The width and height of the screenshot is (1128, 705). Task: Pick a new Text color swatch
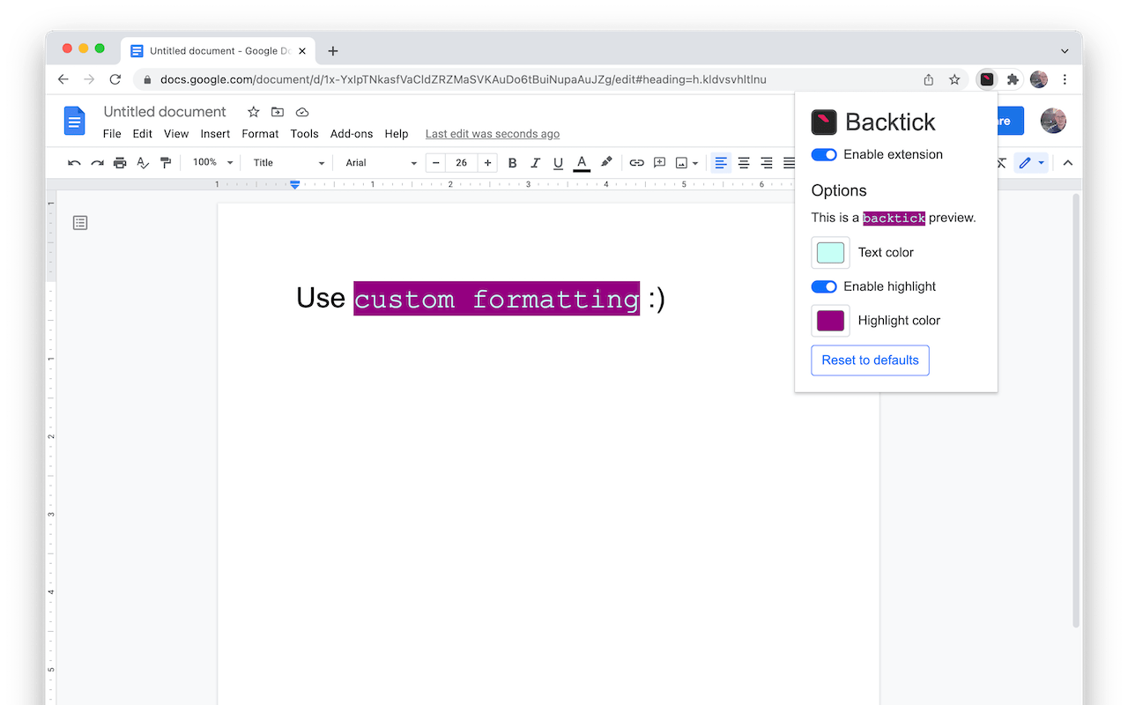click(x=830, y=253)
